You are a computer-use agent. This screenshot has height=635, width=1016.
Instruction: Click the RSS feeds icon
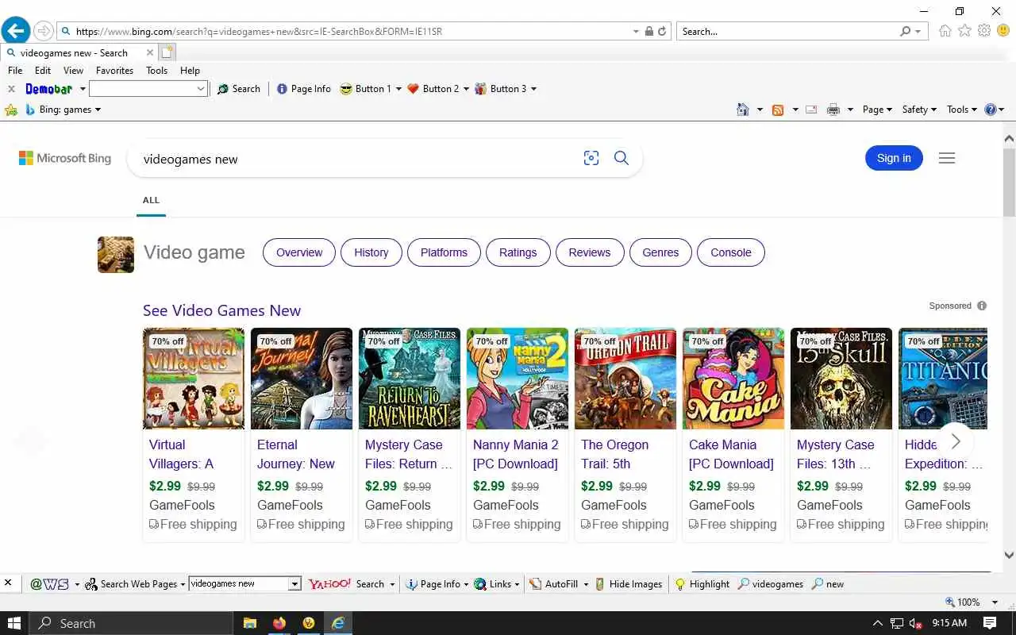tap(778, 110)
